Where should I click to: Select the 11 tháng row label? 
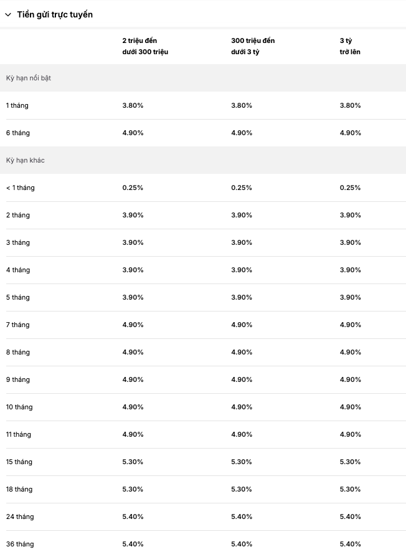pyautogui.click(x=19, y=434)
